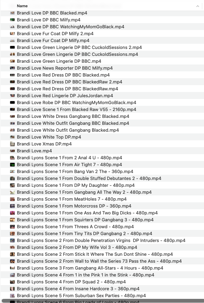Select Brandi Love Green Lingerie DP BBC CuckoldSessions 2.mp4
Image resolution: width=204 pixels, height=303 pixels.
[79, 48]
